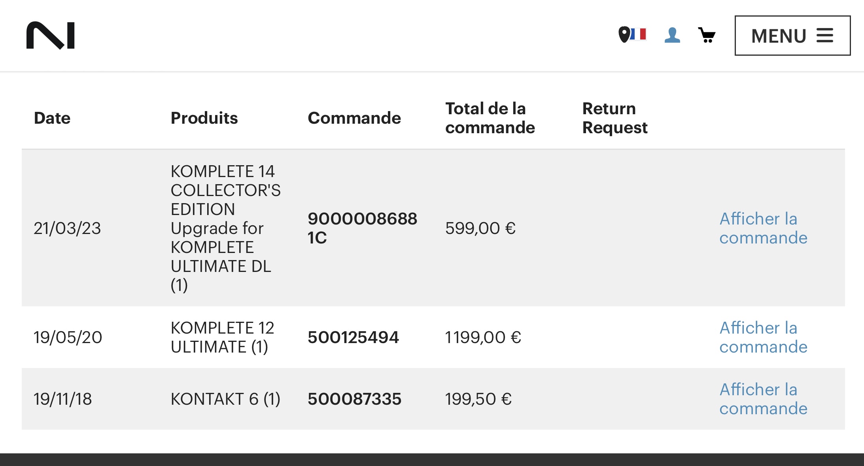Click the Produits column header

[x=204, y=118]
